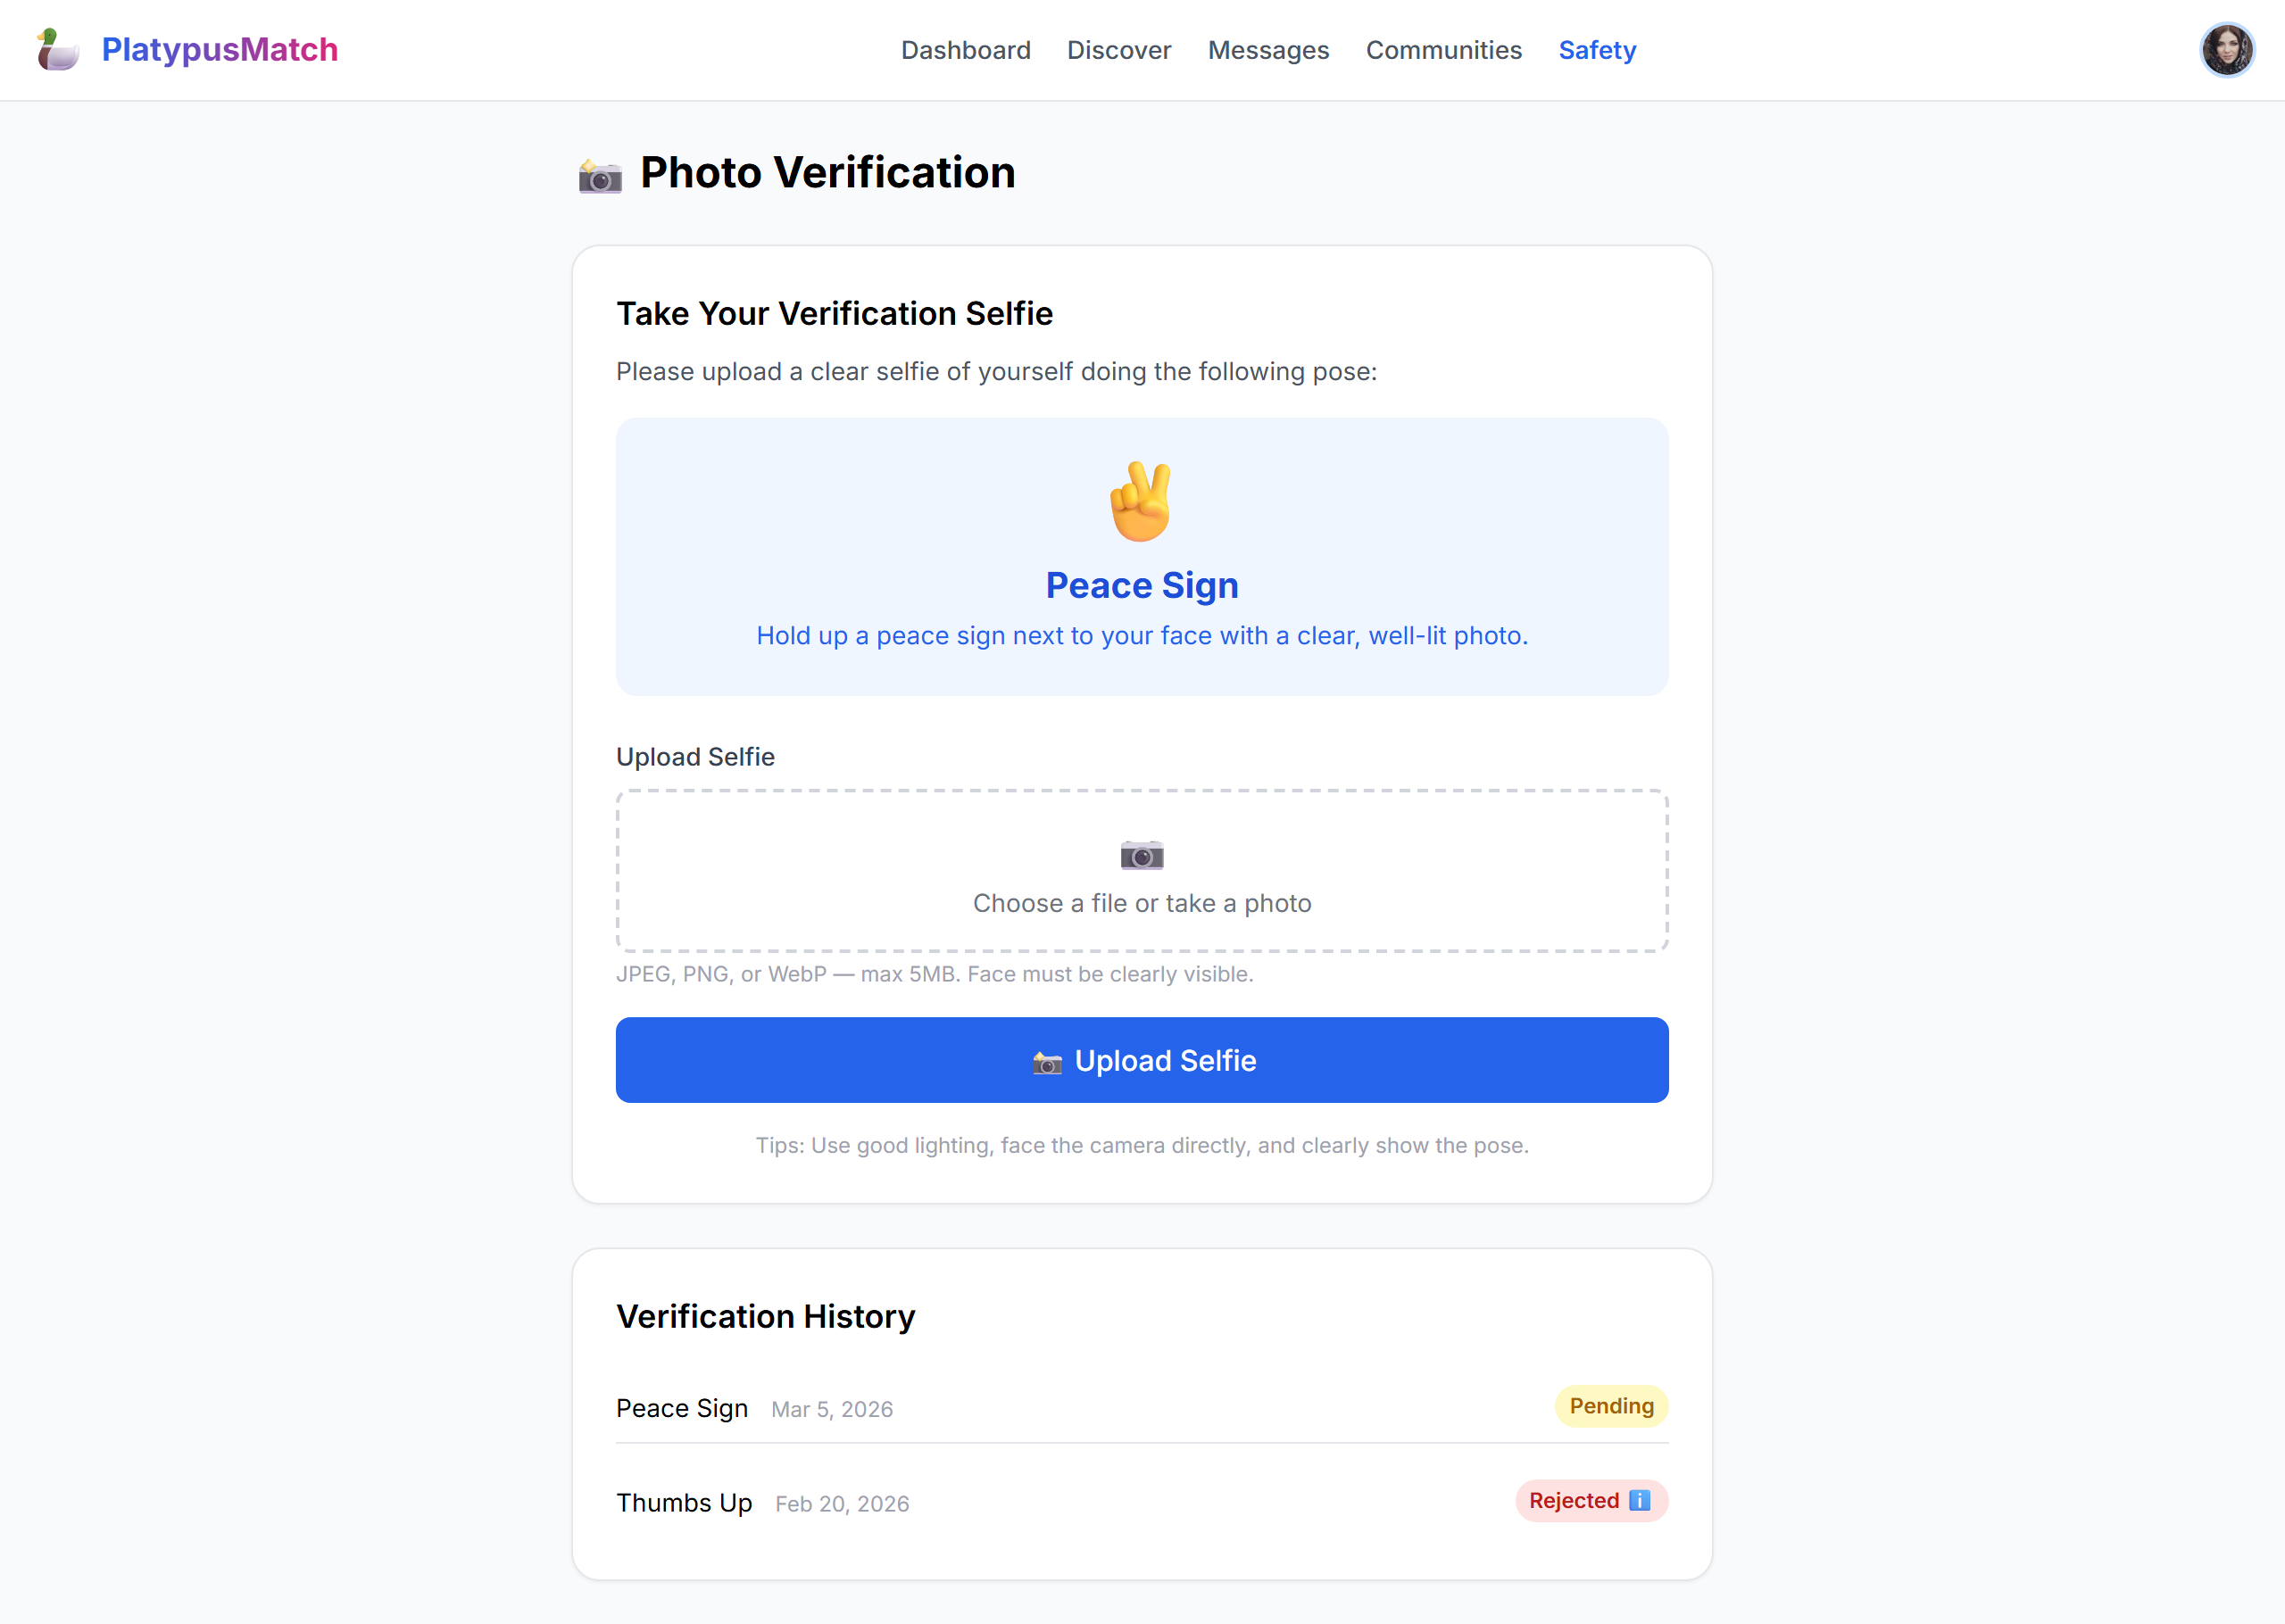The image size is (2285, 1624).
Task: Click the Peace Sign pose heading
Action: point(1141,585)
